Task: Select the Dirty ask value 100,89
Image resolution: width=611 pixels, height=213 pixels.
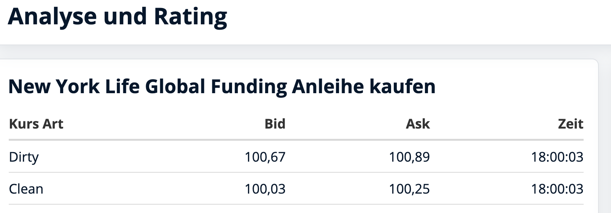Action: tap(409, 157)
